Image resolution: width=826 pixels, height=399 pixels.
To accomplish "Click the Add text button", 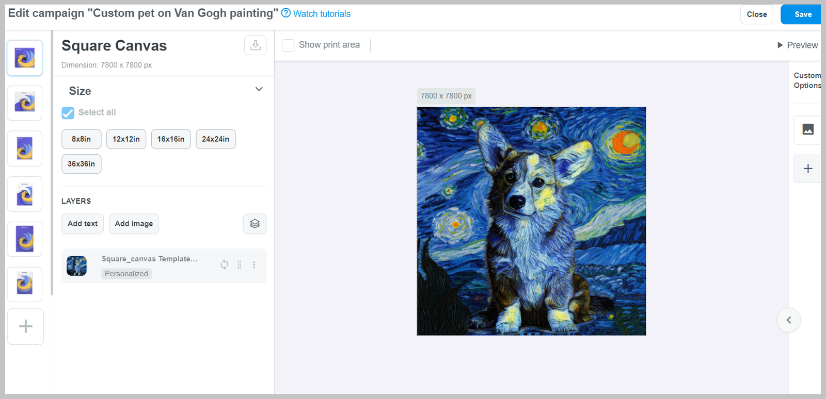I will pyautogui.click(x=83, y=224).
